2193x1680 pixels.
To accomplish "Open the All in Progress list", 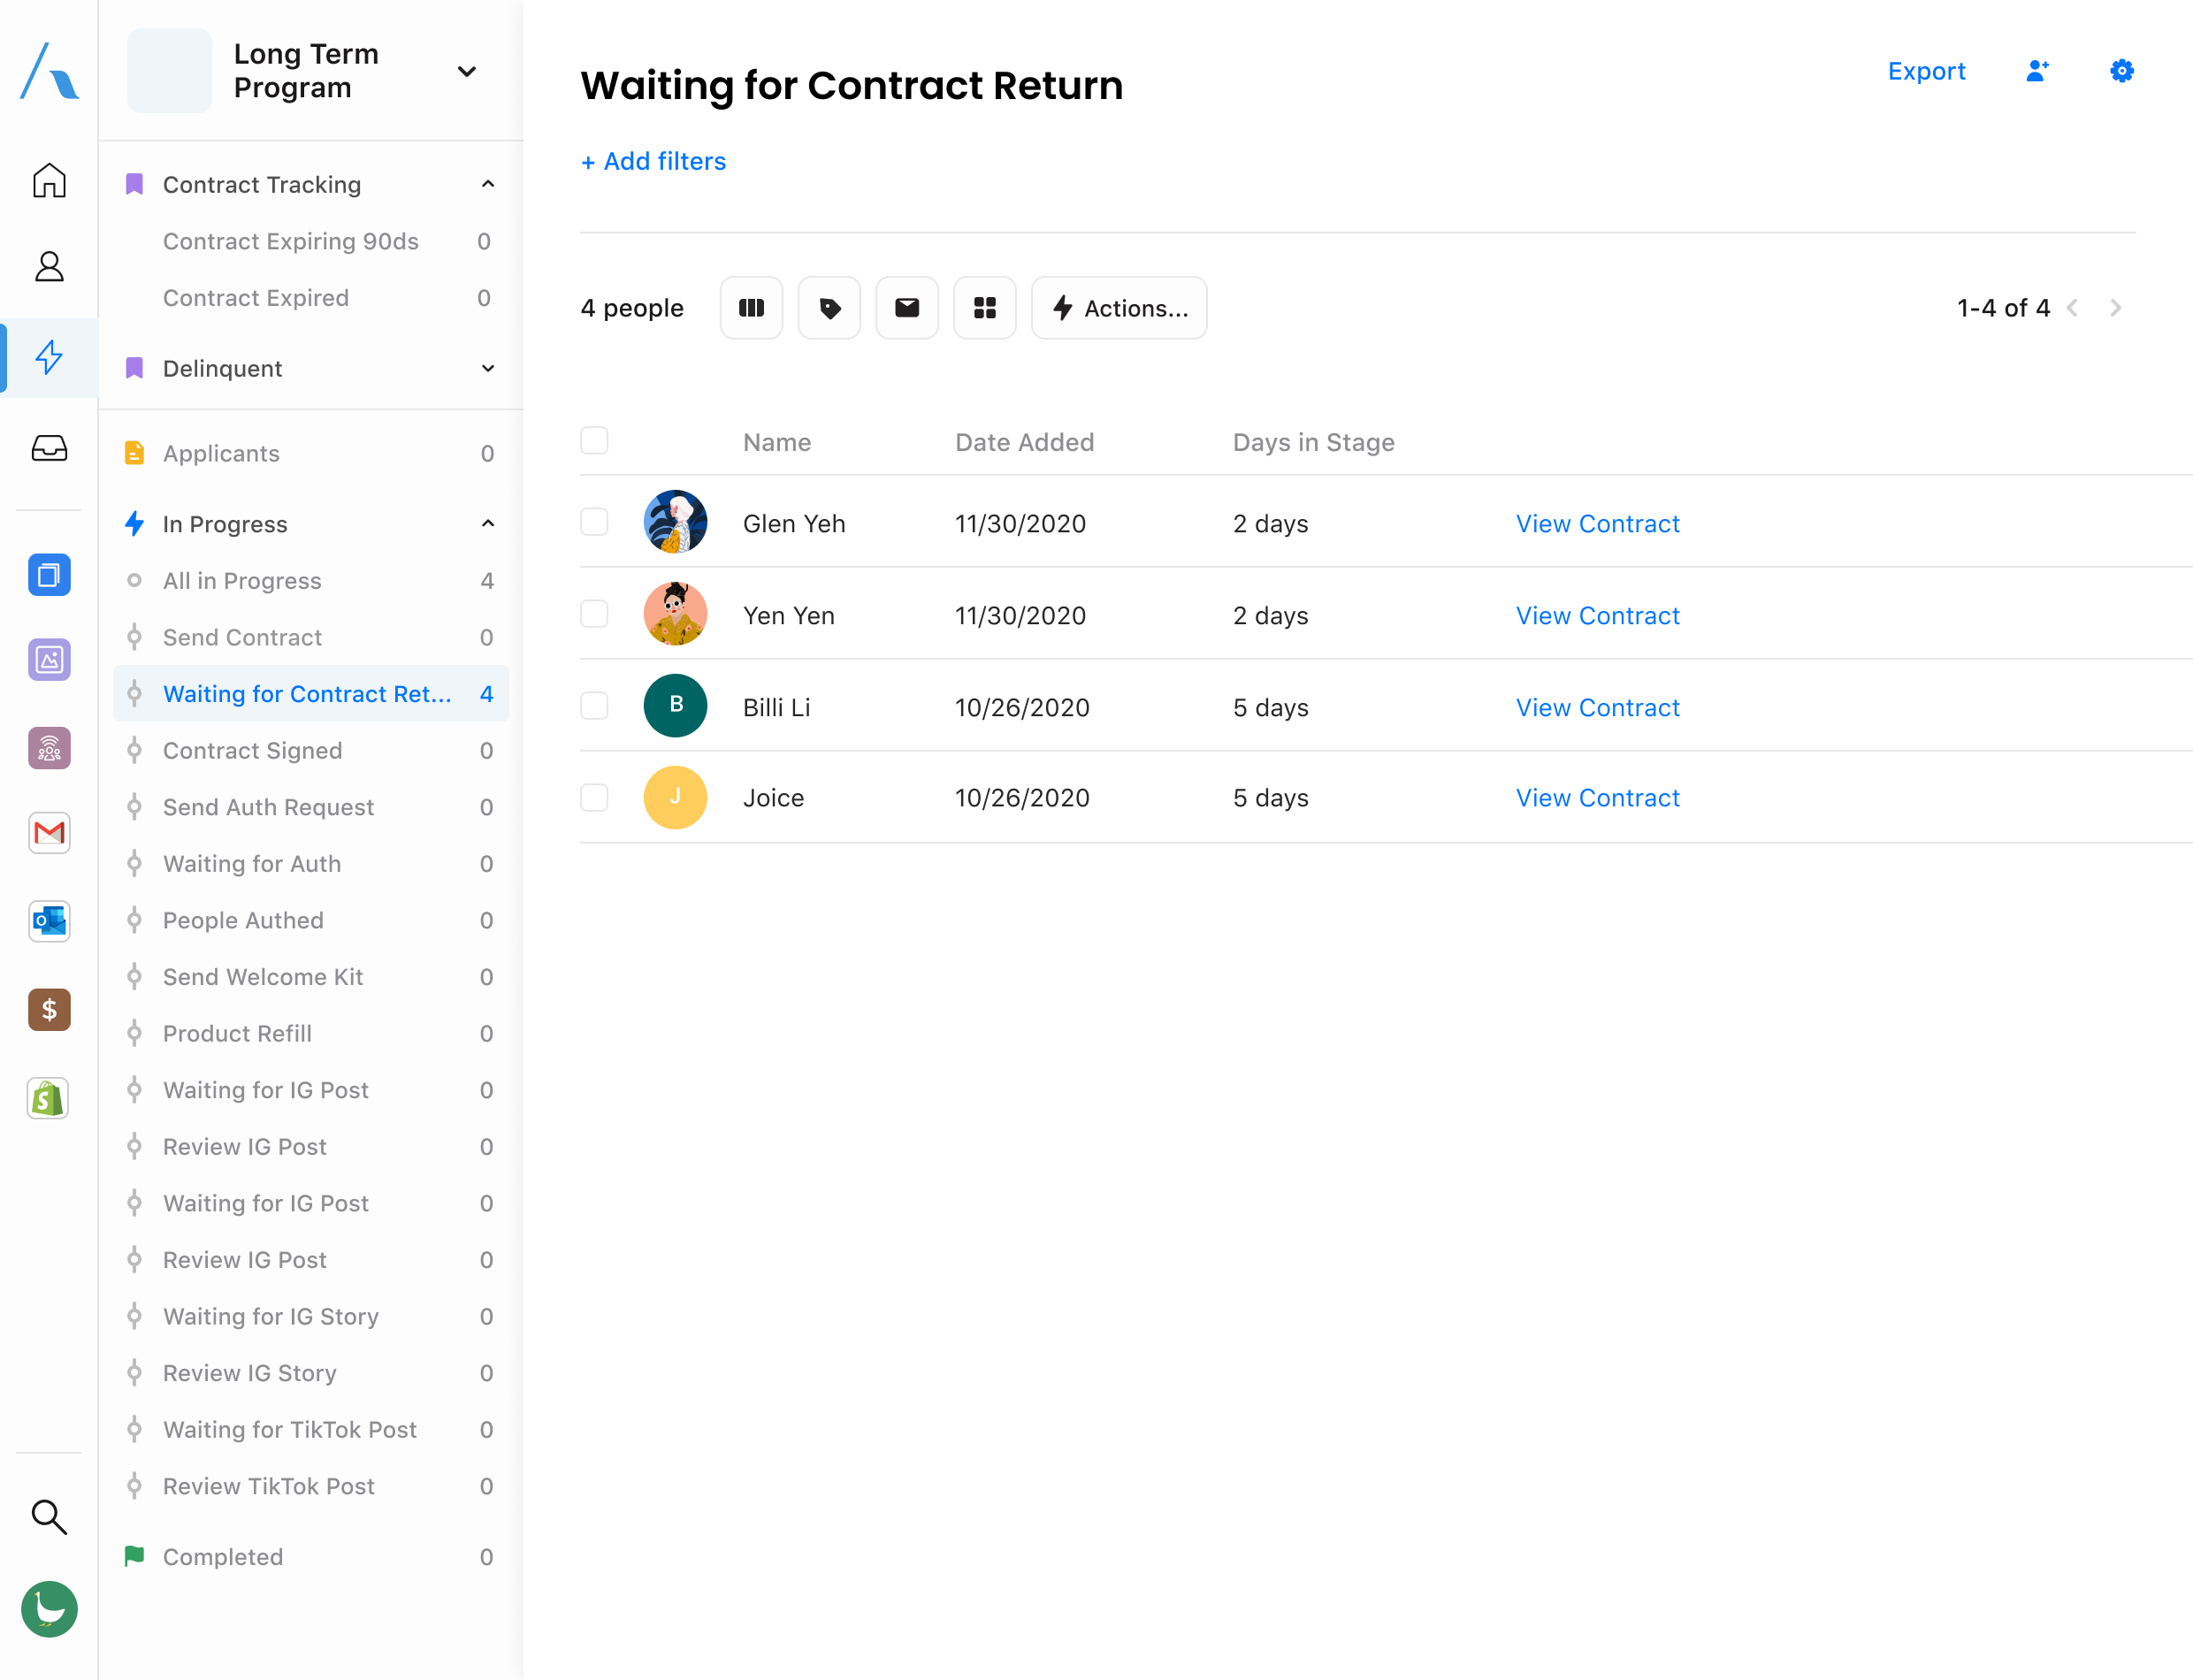I will tap(242, 581).
